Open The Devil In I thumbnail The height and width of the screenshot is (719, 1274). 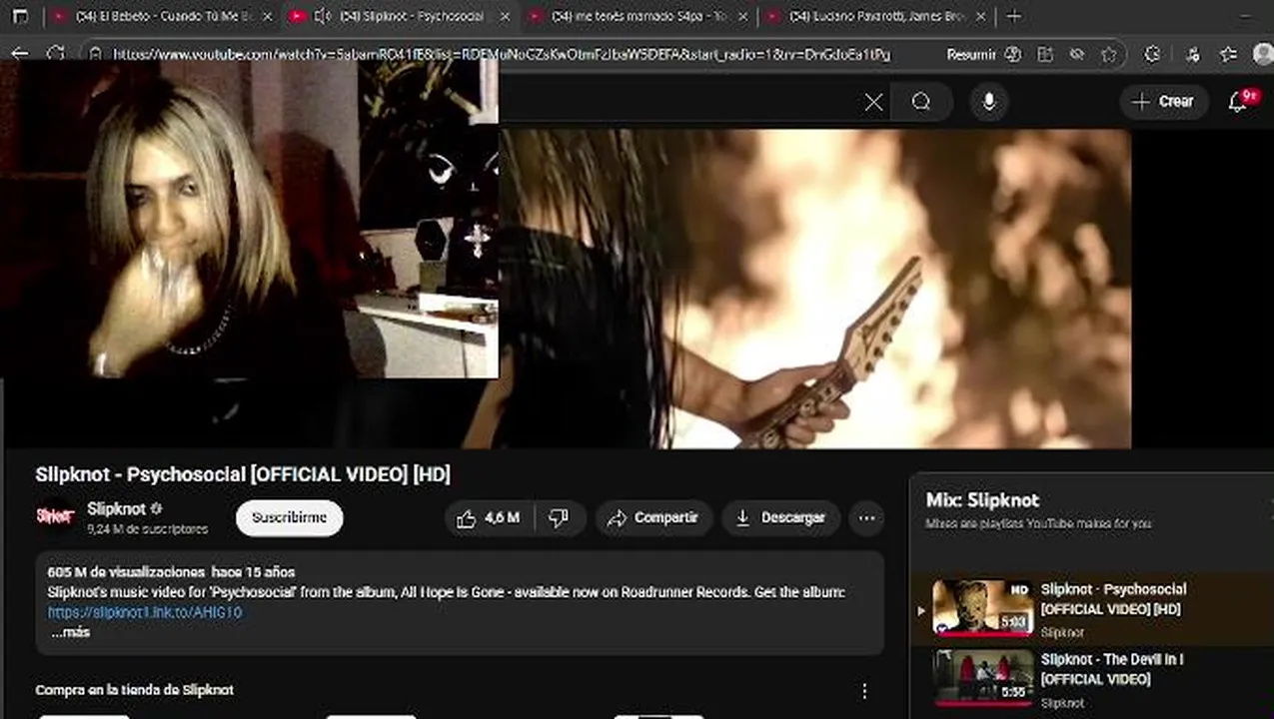(983, 677)
